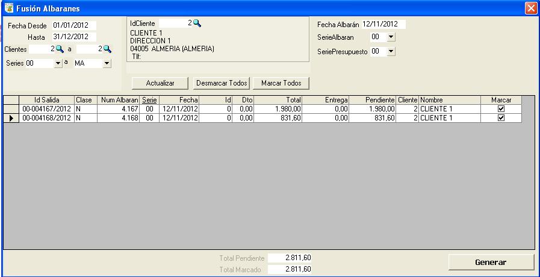Viewport: 540px width, 277px height.
Task: Select cell 00-004168/2012
Action: tap(47, 118)
